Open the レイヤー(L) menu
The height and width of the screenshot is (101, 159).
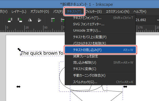coord(19,12)
